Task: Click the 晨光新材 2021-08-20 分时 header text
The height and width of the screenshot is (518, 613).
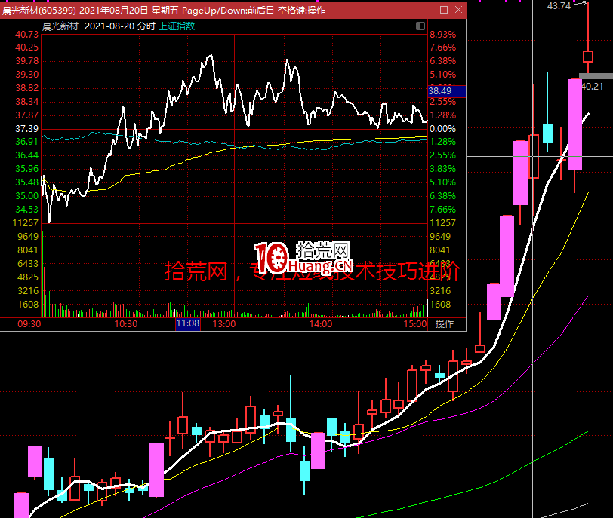Action: 99,26
